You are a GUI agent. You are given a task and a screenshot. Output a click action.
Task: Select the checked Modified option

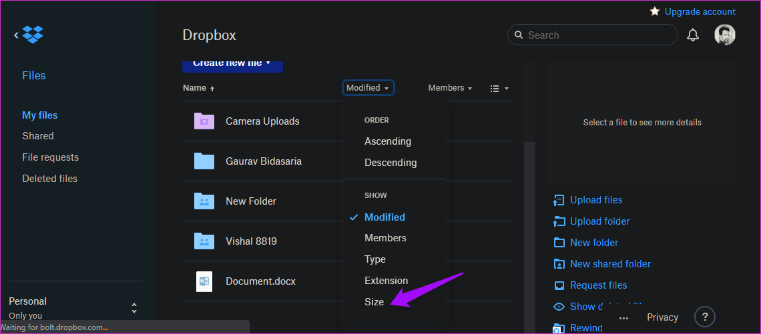(x=385, y=217)
